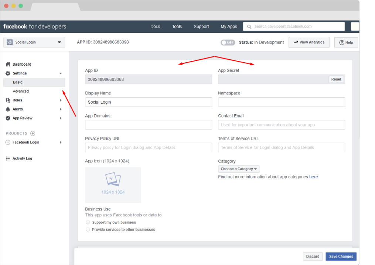Viewport: 375px width, 265px height.
Task: Click the Contact Email input field
Action: pyautogui.click(x=281, y=125)
